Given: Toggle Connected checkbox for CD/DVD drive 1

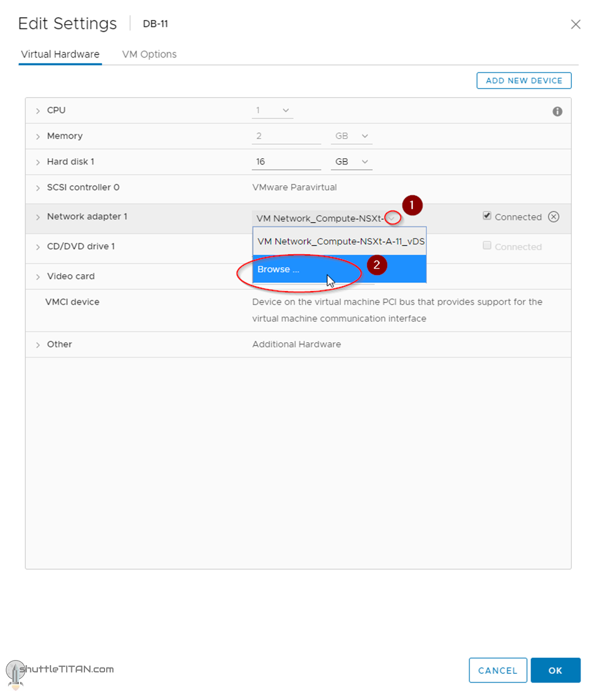Looking at the screenshot, I should [x=487, y=246].
